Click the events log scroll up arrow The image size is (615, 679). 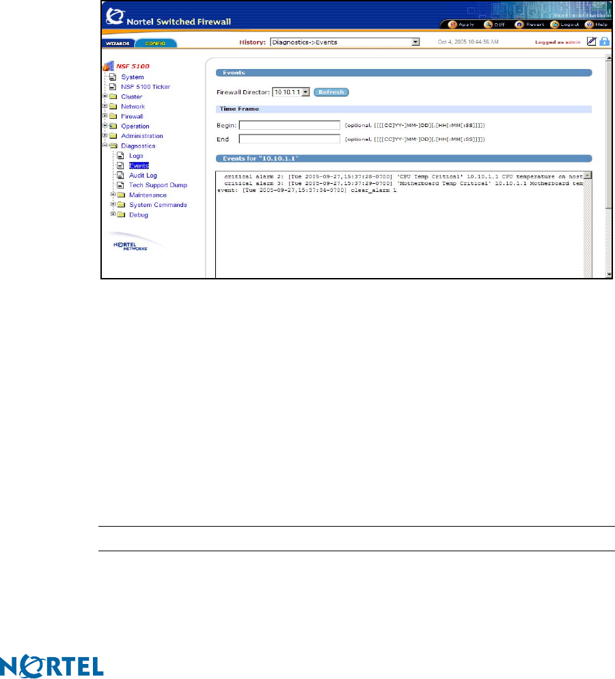point(588,176)
